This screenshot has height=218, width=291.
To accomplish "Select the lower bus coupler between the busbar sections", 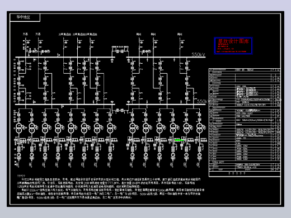I will [x=120, y=111].
